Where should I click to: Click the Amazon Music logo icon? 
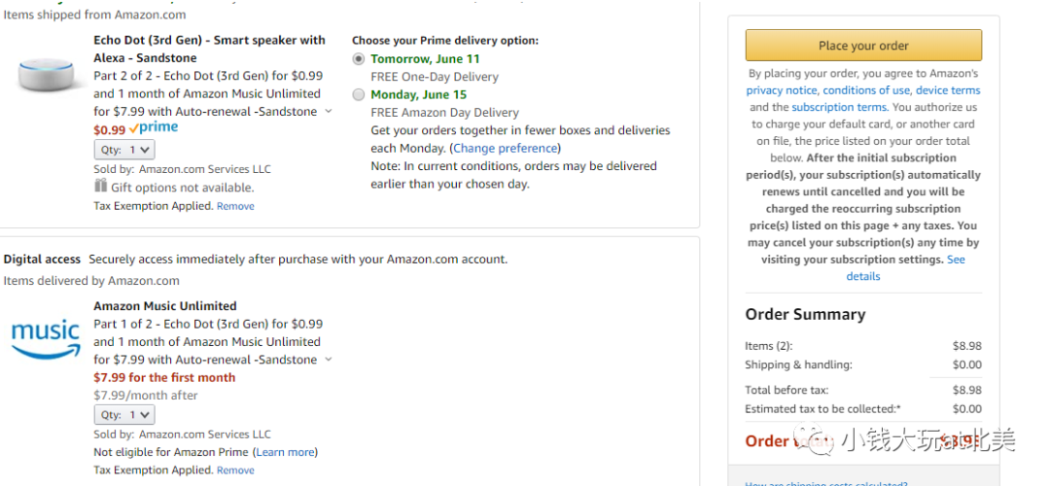(47, 338)
